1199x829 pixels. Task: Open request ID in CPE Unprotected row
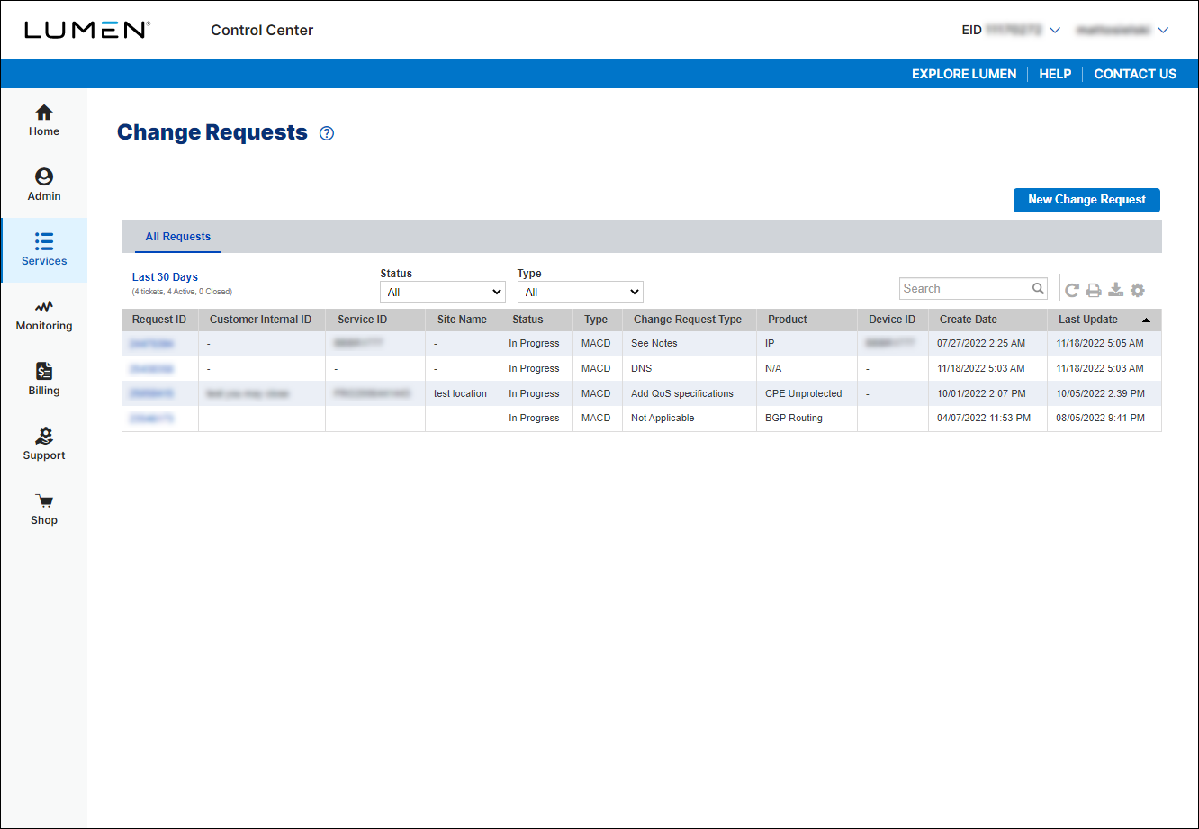coord(151,394)
